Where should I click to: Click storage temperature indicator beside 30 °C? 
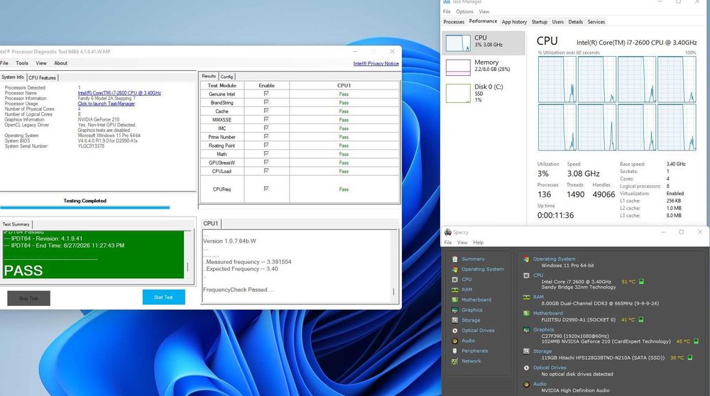690,358
